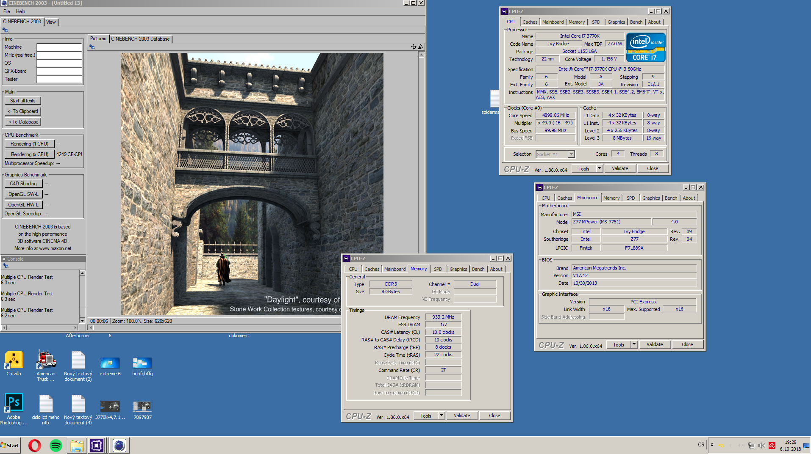Image resolution: width=811 pixels, height=454 pixels.
Task: Click the Tester input field
Action: pos(59,79)
